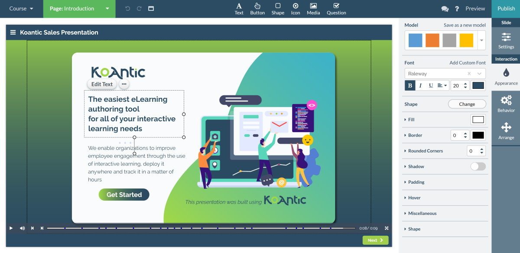Click the playback progress bar
Viewport: 520px width, 253px height.
pos(201,228)
